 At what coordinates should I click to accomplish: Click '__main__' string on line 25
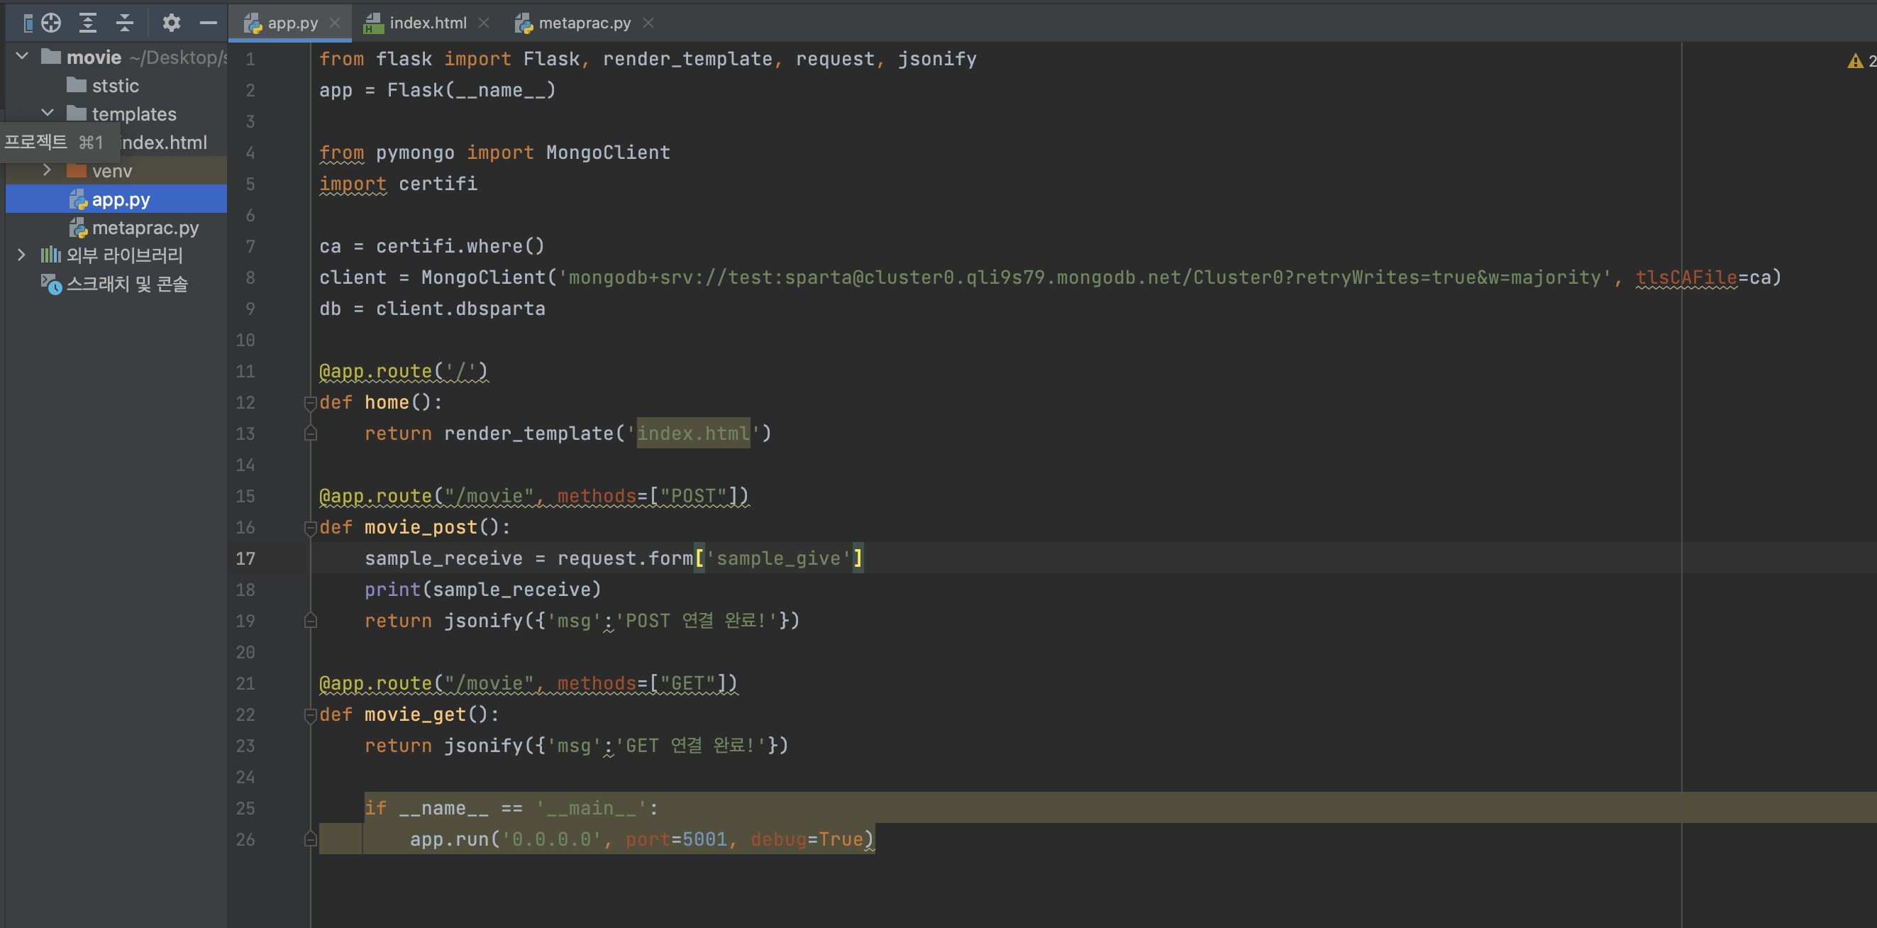[x=592, y=808]
